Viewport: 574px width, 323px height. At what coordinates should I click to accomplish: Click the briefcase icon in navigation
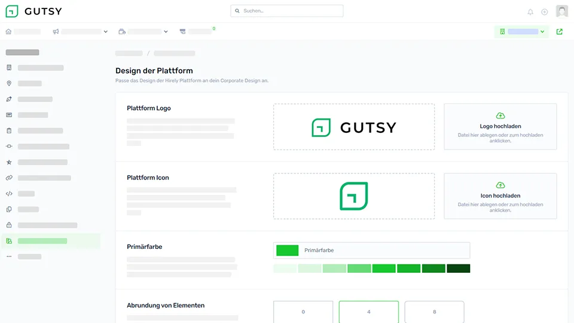point(122,32)
